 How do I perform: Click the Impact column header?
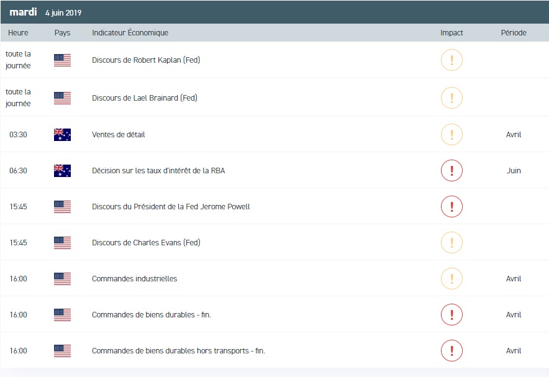[x=451, y=33]
